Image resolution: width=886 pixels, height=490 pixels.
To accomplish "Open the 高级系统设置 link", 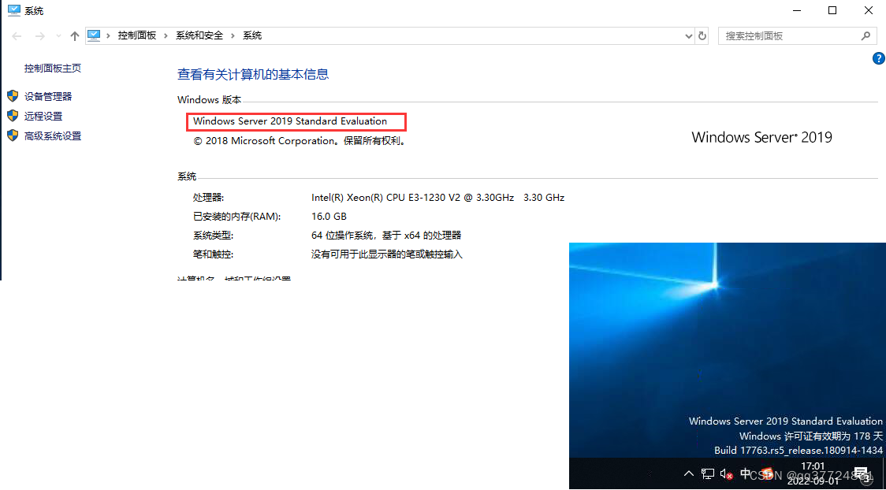I will pyautogui.click(x=53, y=136).
